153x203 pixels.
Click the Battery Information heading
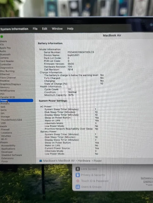(50, 43)
